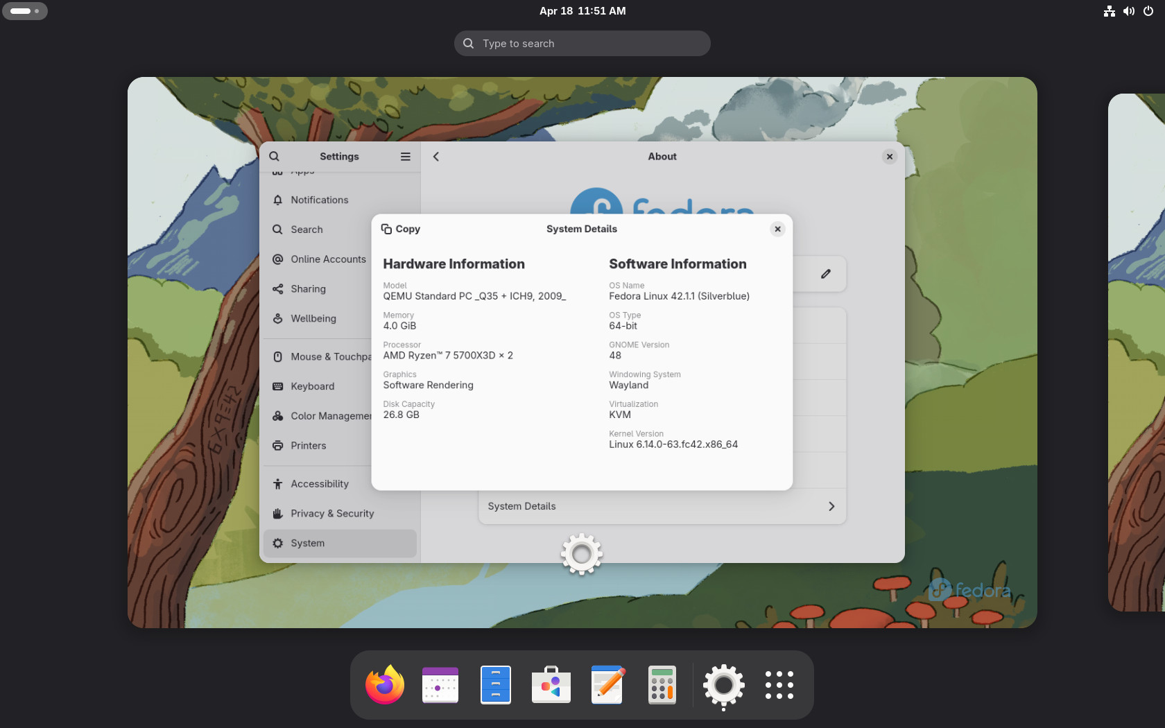The height and width of the screenshot is (728, 1165).
Task: Open Firefox from the dock
Action: click(x=385, y=685)
